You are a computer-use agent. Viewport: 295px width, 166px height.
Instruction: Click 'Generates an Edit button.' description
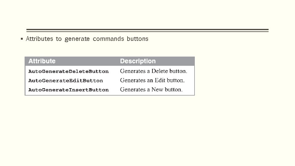(152, 81)
